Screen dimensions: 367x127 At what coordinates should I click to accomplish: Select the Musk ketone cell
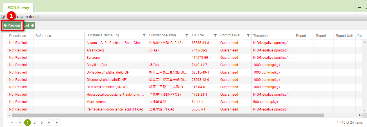coord(115,102)
